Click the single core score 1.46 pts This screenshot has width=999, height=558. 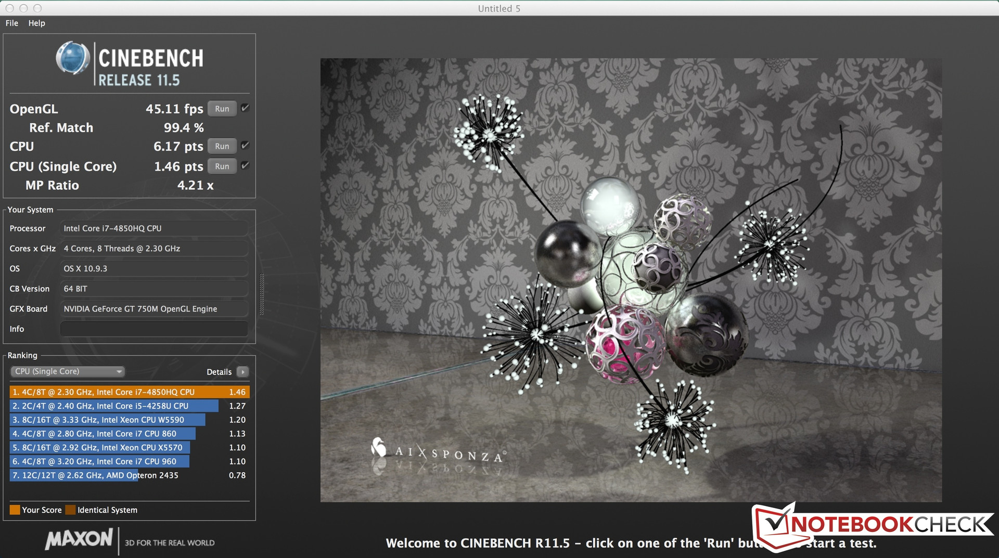coord(178,166)
